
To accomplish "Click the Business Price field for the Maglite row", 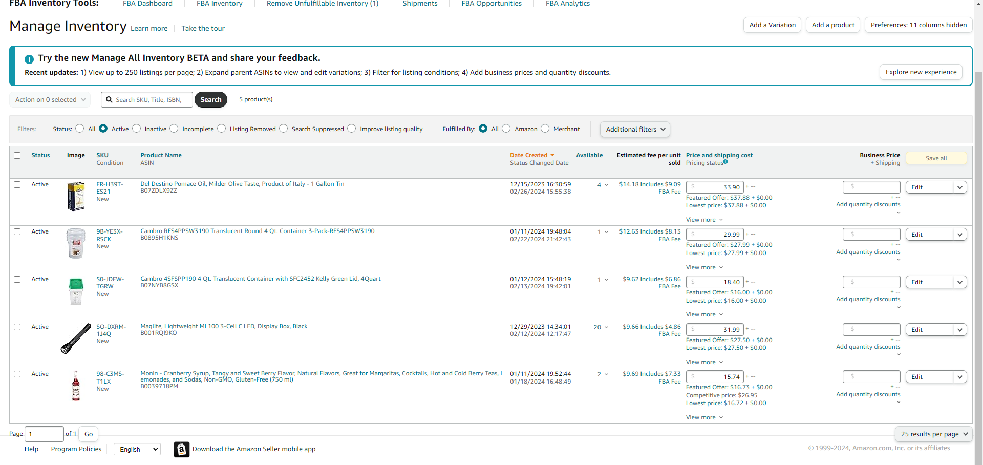I will pyautogui.click(x=871, y=330).
